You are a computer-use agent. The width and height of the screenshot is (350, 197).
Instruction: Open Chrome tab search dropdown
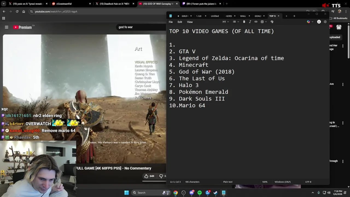click(x=4, y=4)
